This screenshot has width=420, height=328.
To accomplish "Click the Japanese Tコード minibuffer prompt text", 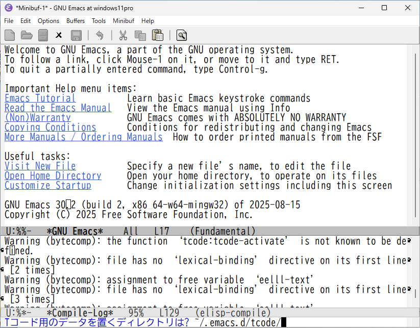I will click(x=97, y=322).
